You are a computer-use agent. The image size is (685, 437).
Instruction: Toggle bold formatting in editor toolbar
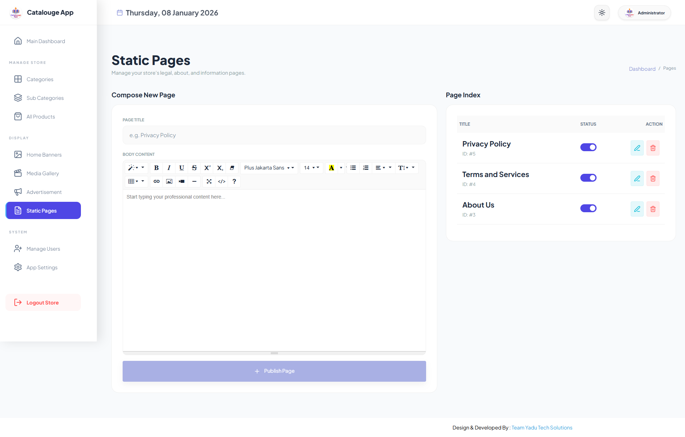(156, 168)
